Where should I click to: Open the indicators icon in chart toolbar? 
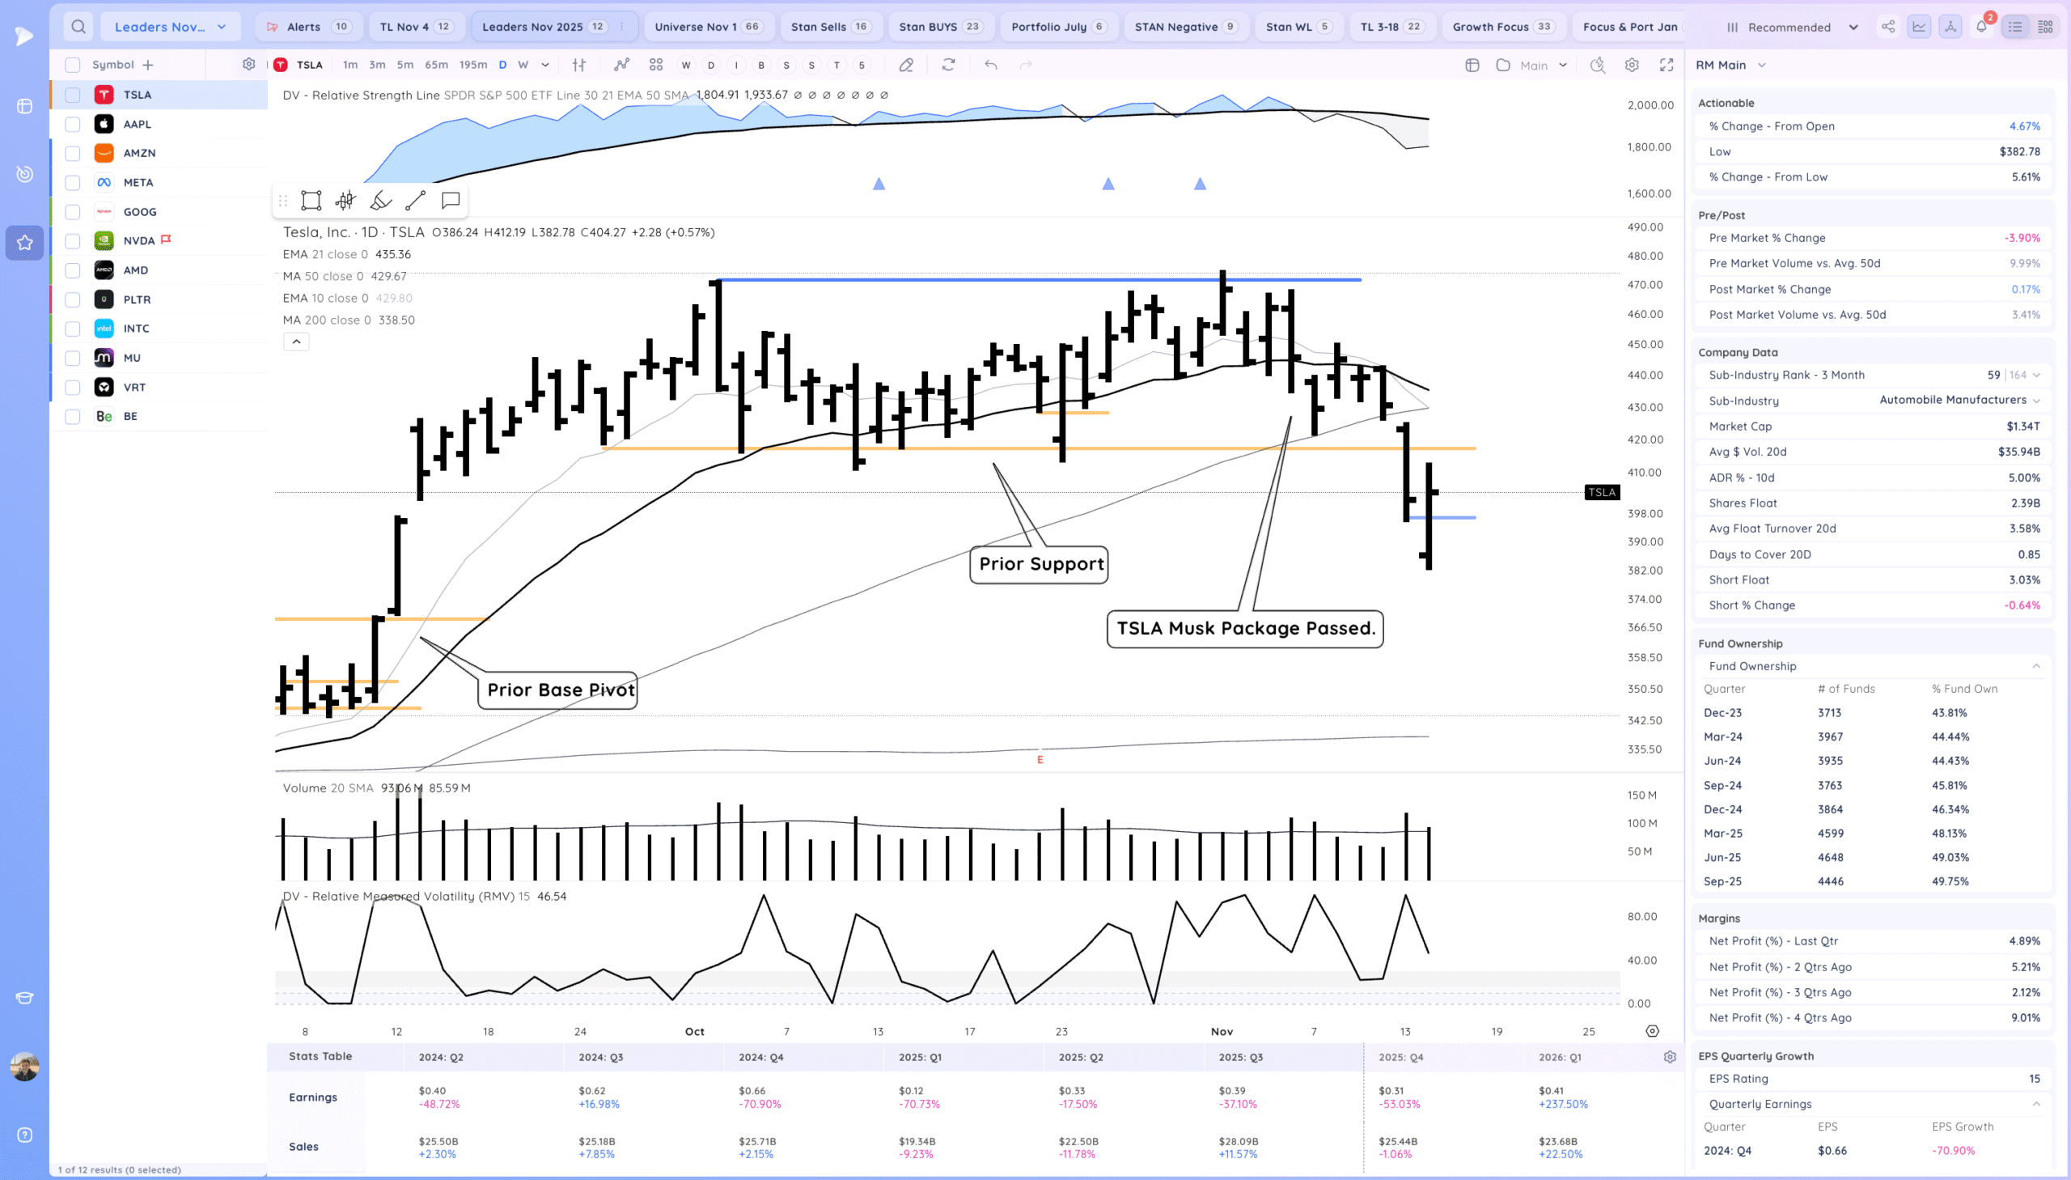[x=621, y=65]
